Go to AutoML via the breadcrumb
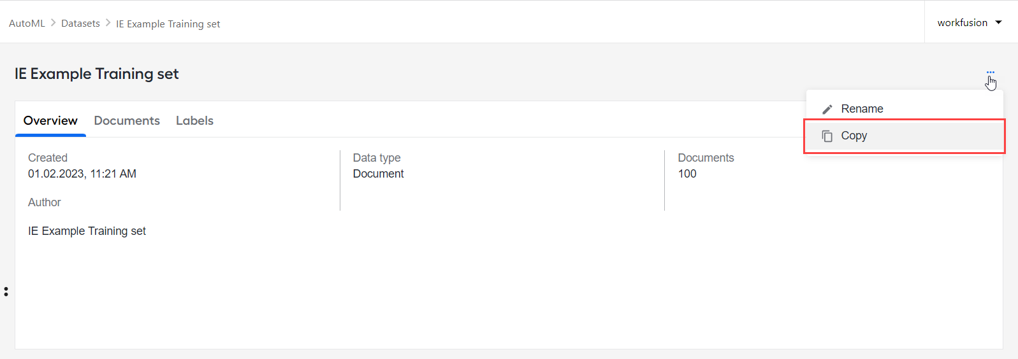 point(27,23)
